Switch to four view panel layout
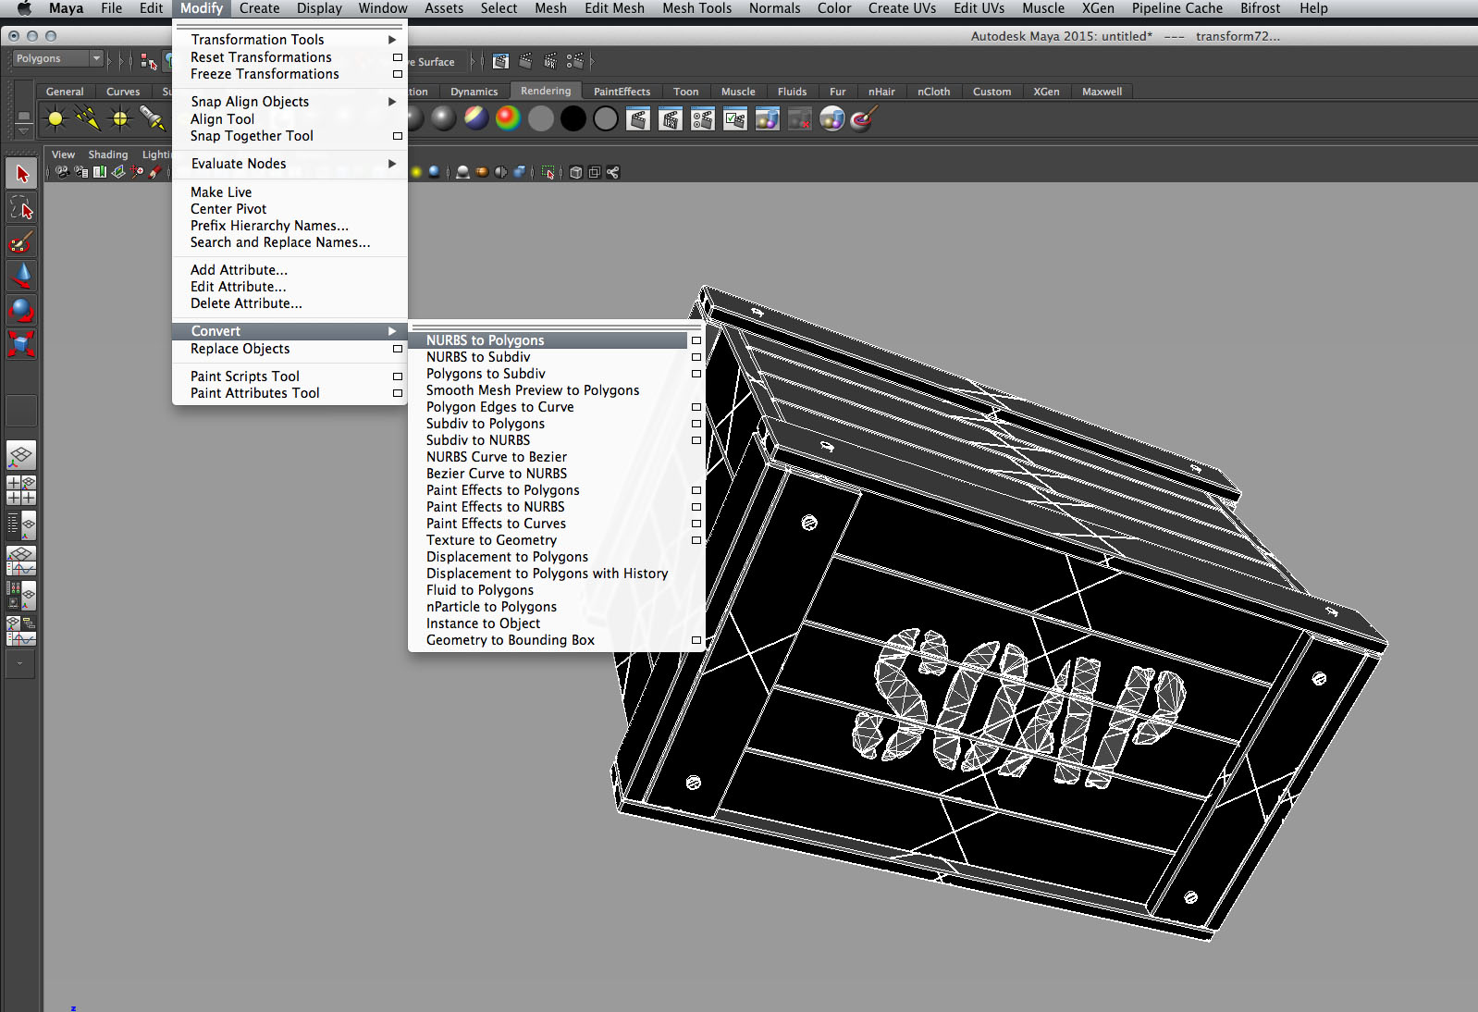 (21, 490)
